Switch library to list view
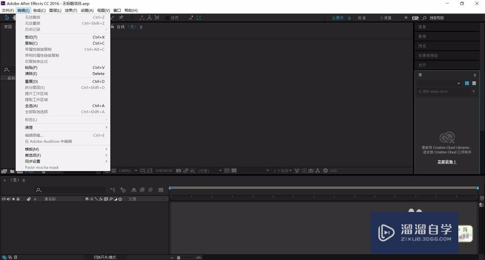Screen dimensions: 485x260 point(474,83)
